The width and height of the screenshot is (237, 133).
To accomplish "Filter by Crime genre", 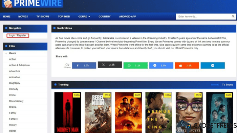I will coord(12,95).
